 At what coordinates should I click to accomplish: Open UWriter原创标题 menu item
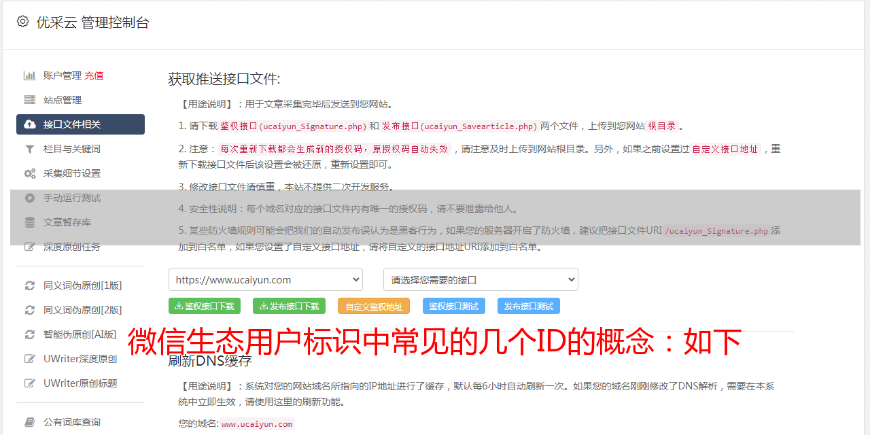click(x=80, y=383)
